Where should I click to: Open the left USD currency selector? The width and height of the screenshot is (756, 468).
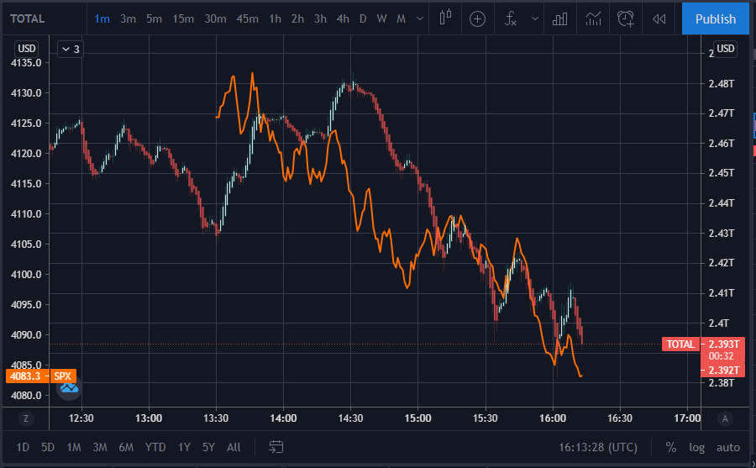pyautogui.click(x=27, y=48)
